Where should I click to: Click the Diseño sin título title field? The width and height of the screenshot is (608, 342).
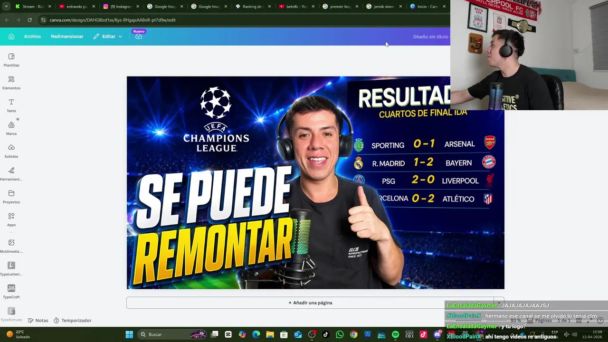click(431, 37)
